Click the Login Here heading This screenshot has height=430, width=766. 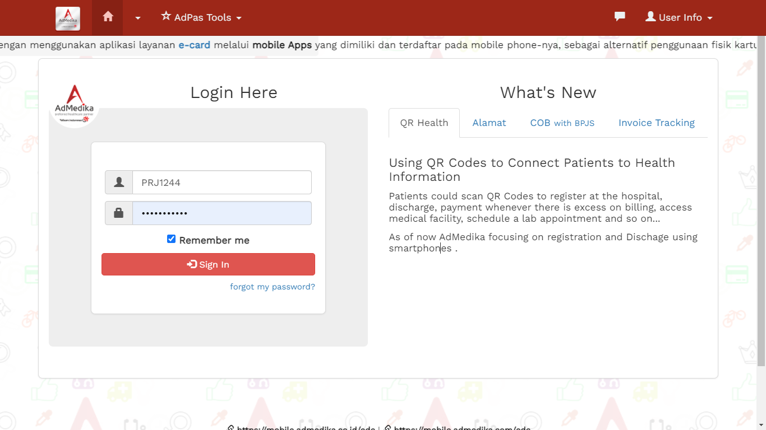pos(234,92)
